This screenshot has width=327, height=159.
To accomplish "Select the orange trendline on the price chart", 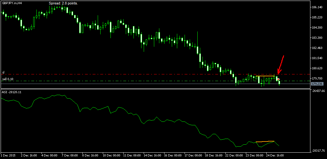I will click(x=265, y=76).
